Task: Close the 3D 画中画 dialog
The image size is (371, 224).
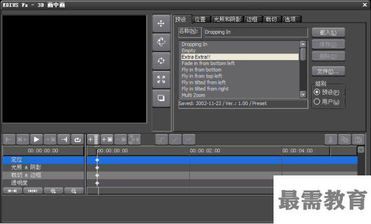Action: [365, 5]
